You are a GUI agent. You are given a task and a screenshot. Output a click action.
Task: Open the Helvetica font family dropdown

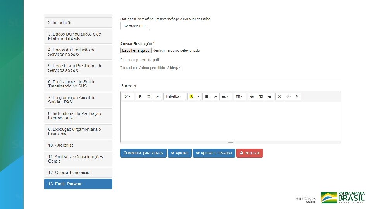174,96
